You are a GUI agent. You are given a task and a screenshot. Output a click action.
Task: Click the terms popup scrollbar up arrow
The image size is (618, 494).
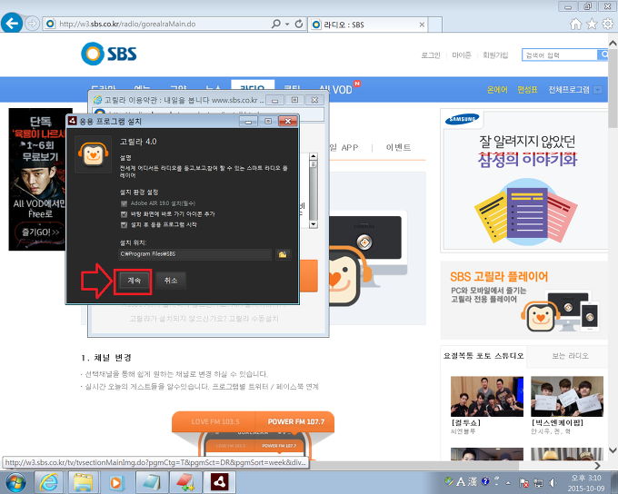314,157
